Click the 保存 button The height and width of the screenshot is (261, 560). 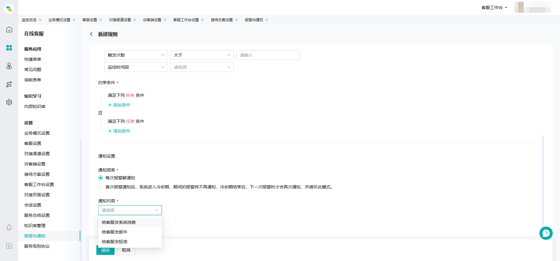click(x=105, y=250)
